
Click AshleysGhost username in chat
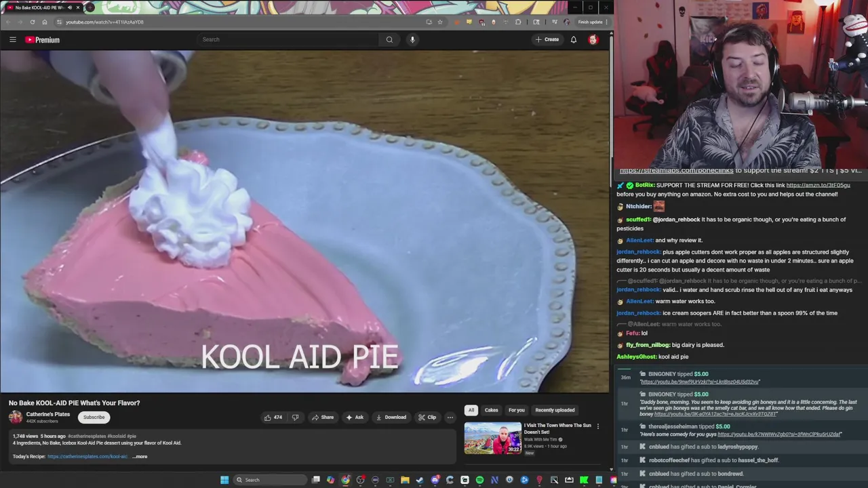pyautogui.click(x=637, y=357)
